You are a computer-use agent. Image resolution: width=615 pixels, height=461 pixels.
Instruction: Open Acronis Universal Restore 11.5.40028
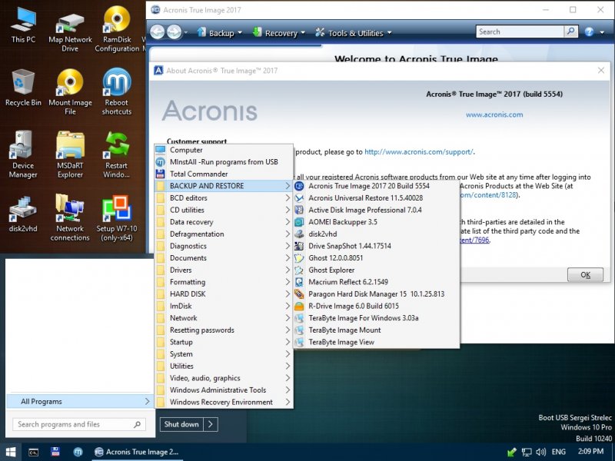tap(376, 198)
